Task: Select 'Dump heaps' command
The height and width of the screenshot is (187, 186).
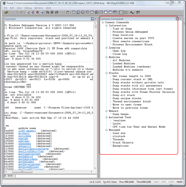Action: coord(120,114)
